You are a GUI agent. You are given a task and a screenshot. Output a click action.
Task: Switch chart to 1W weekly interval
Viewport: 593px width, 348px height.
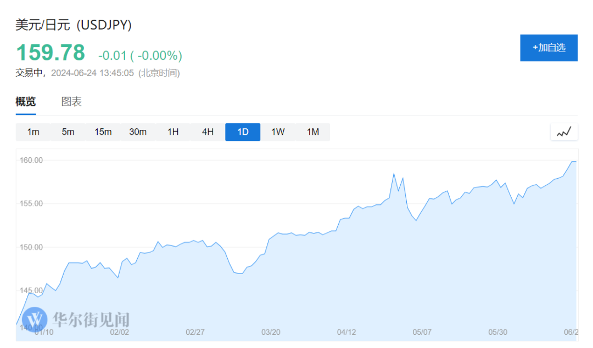[x=278, y=132]
